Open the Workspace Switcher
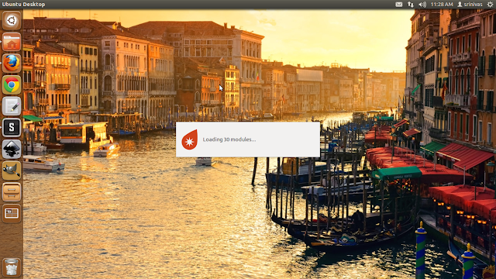This screenshot has width=496, height=279. tap(12, 214)
